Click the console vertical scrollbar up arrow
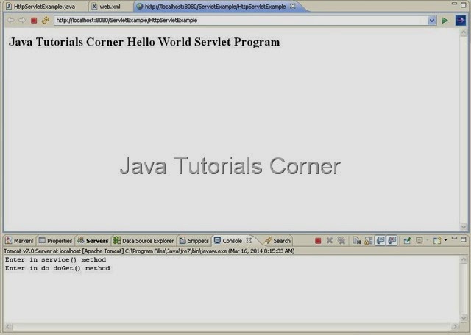This screenshot has width=471, height=335. coord(464,259)
